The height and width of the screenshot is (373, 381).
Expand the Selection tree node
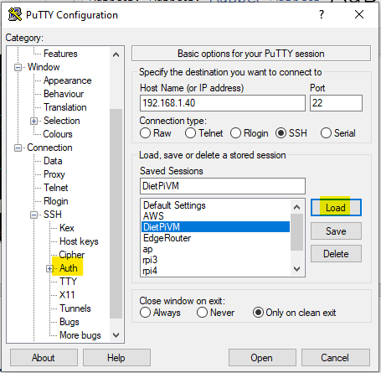(33, 121)
